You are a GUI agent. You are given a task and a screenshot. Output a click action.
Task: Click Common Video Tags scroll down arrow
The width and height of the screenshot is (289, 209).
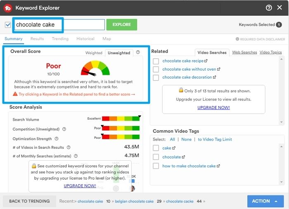[282, 182]
